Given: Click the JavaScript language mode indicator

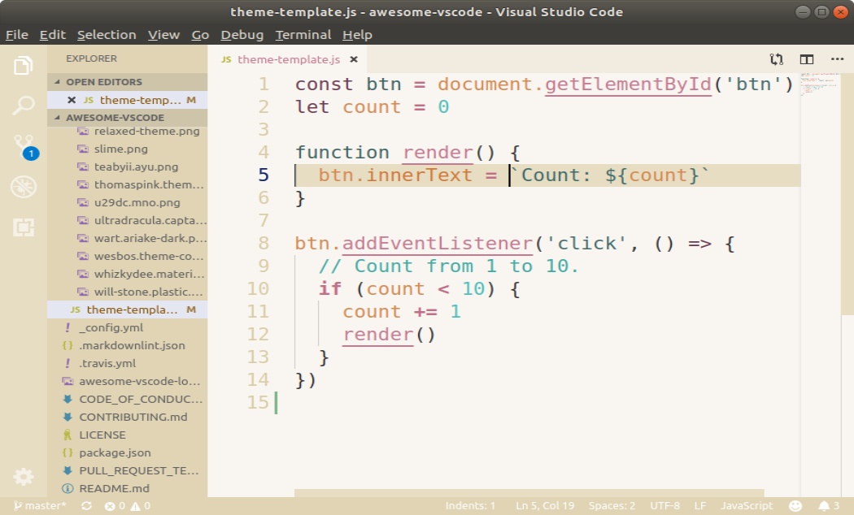Looking at the screenshot, I should (x=746, y=506).
